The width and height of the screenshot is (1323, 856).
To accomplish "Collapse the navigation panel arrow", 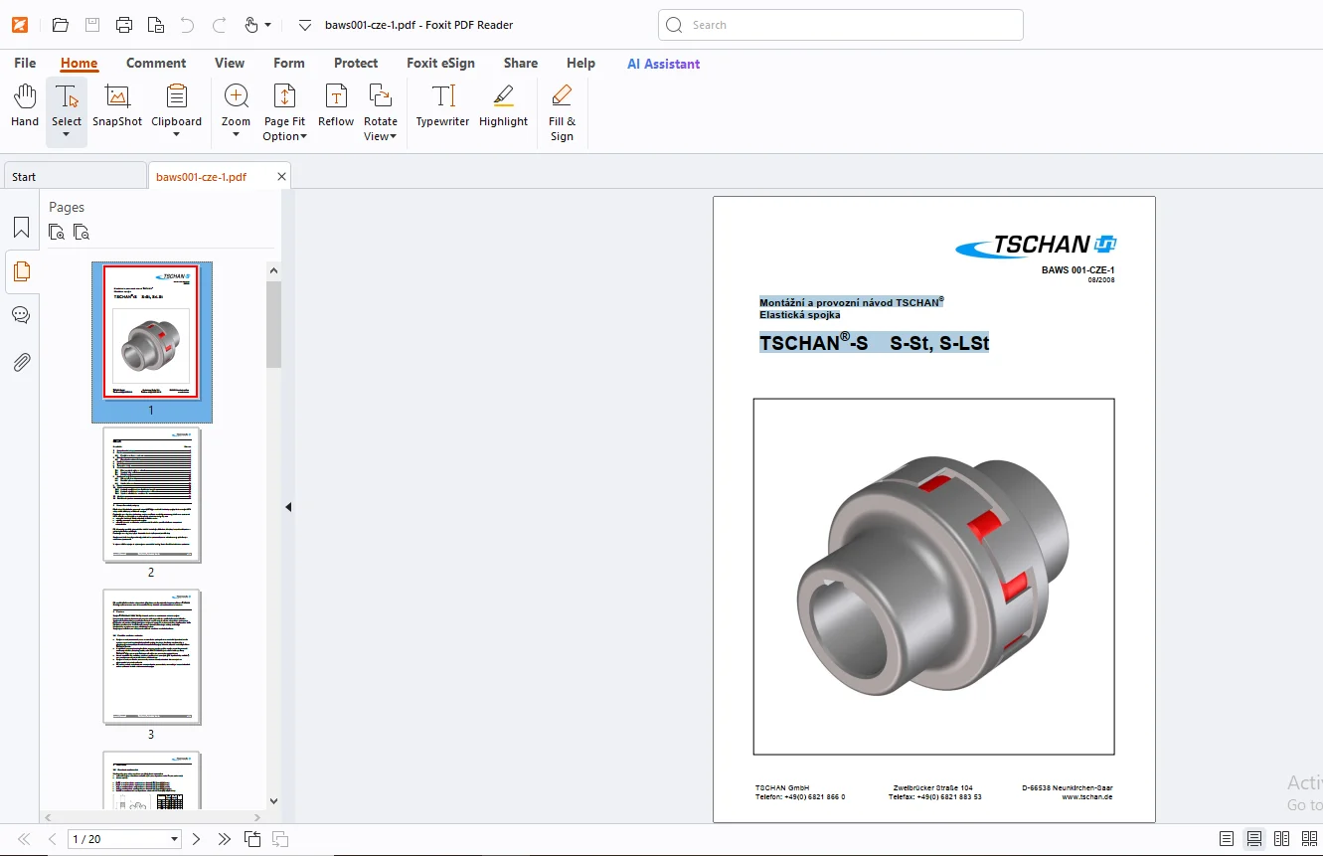I will pyautogui.click(x=288, y=507).
